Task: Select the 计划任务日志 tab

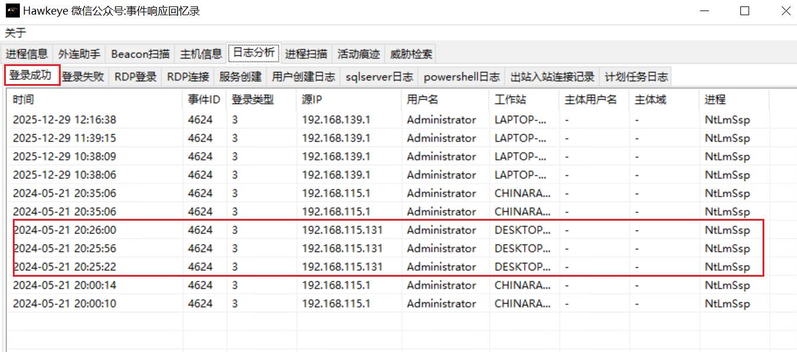Action: pyautogui.click(x=636, y=76)
